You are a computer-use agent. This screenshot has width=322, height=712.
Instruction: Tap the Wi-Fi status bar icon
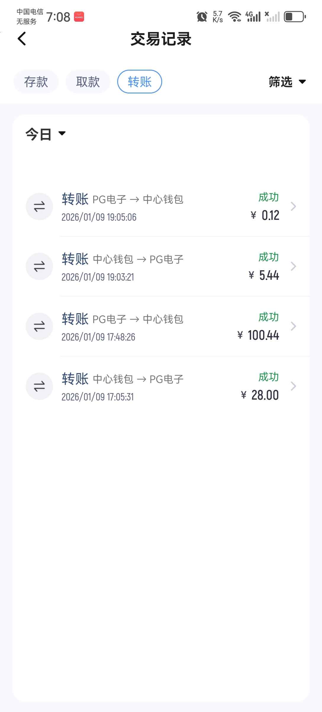coord(235,17)
